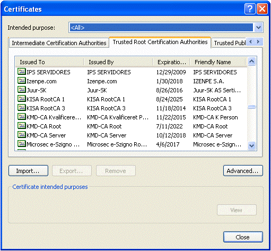Image resolution: width=271 pixels, height=251 pixels.
Task: Click expiration date 8/26/2016
Action: [169, 90]
